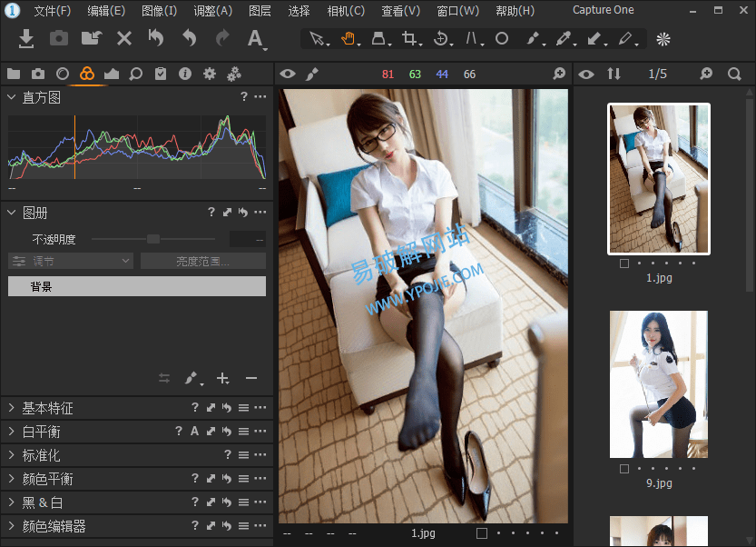Click the camera Capture toolbar icon
The width and height of the screenshot is (756, 547).
coord(58,38)
